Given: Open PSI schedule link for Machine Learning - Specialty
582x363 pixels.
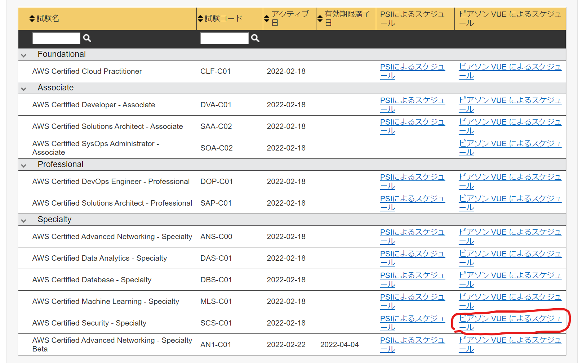Looking at the screenshot, I should (413, 301).
